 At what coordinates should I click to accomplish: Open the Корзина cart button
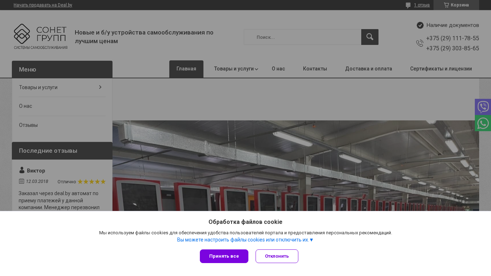click(x=456, y=5)
